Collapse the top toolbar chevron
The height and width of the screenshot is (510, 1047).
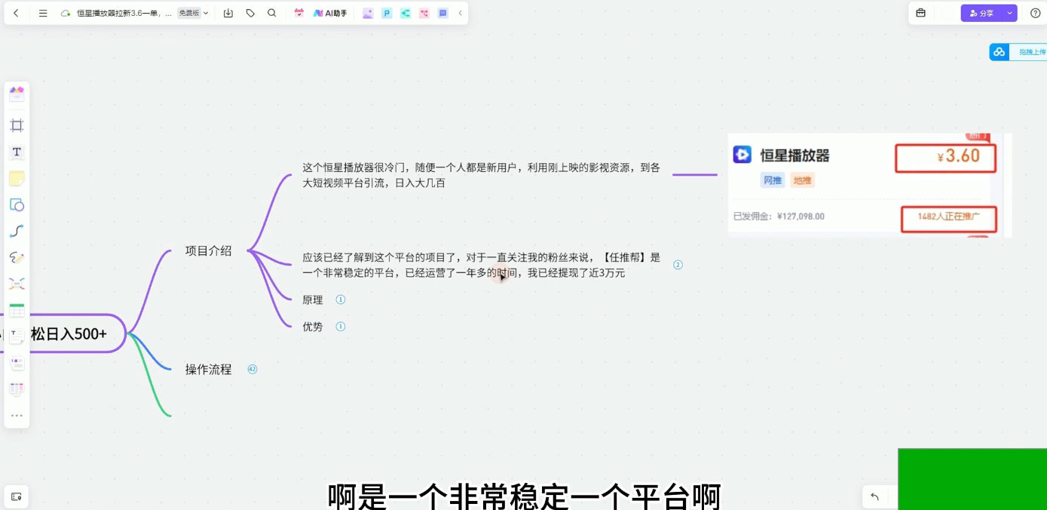(x=461, y=13)
